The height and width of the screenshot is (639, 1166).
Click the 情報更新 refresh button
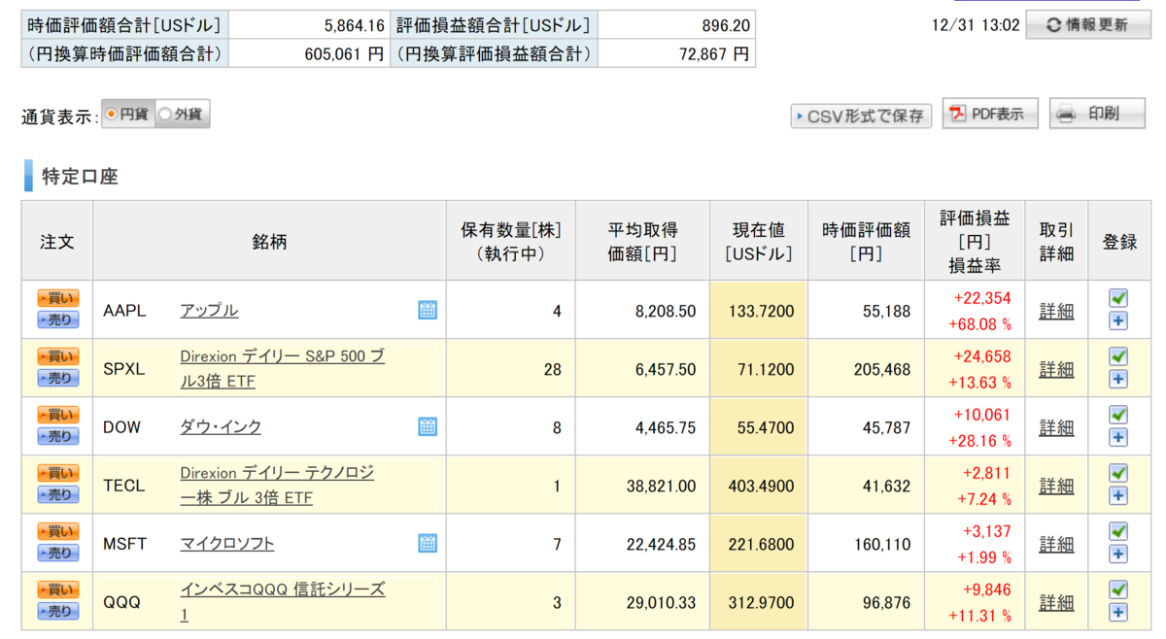coord(1088,25)
